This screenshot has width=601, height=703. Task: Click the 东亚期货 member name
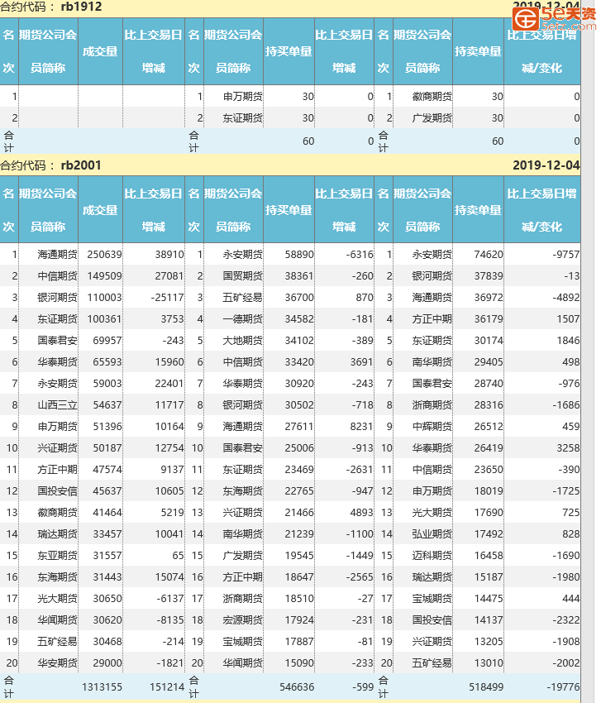point(57,556)
